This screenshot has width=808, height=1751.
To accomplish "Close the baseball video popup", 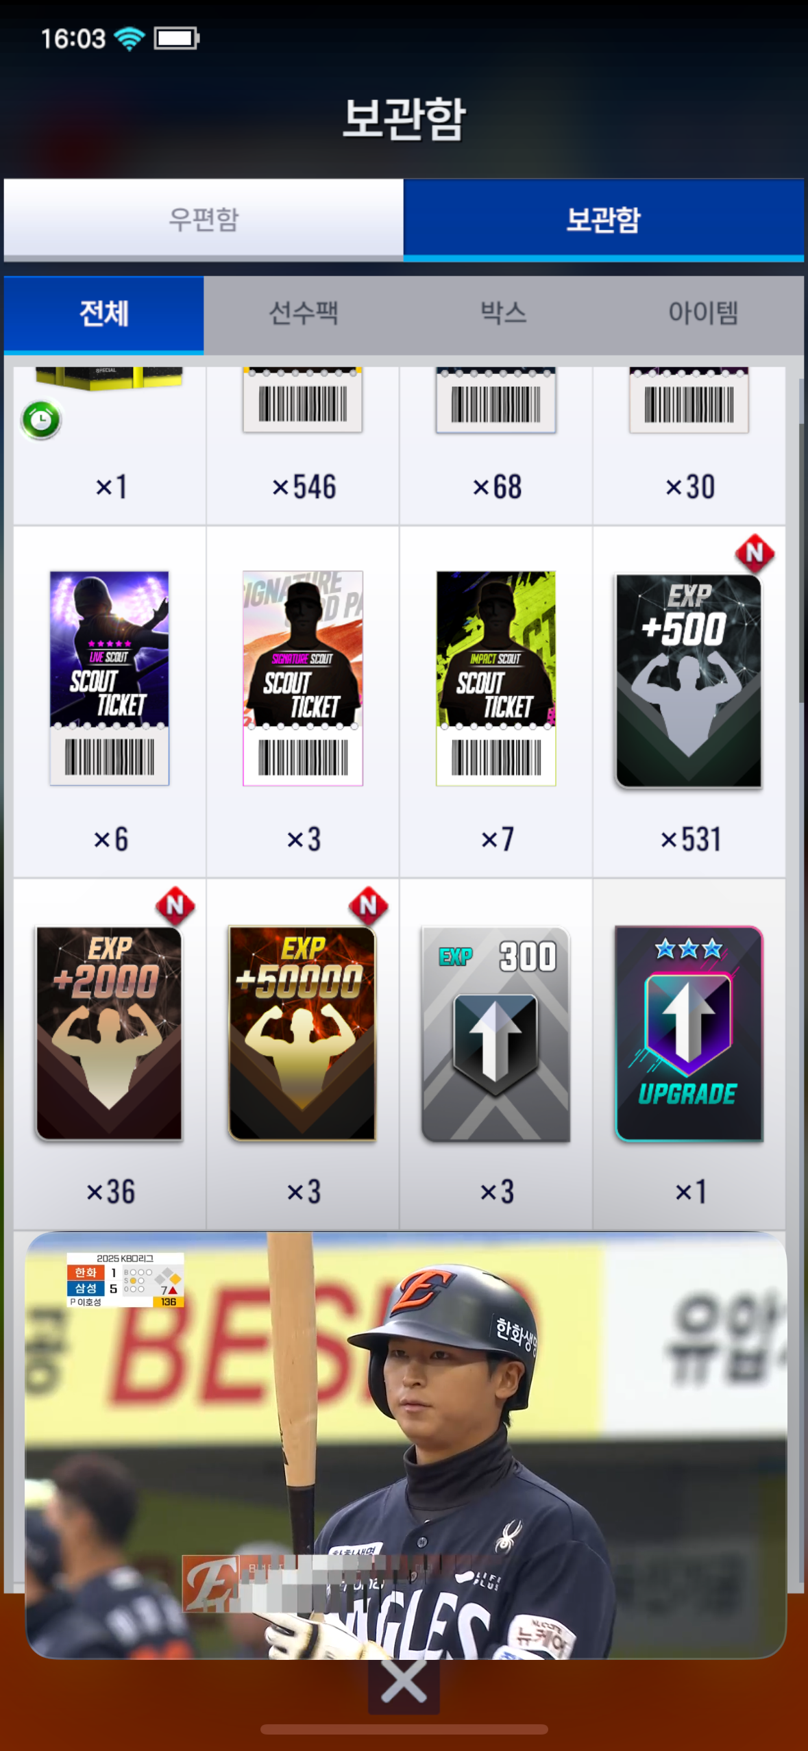I will pyautogui.click(x=404, y=1684).
